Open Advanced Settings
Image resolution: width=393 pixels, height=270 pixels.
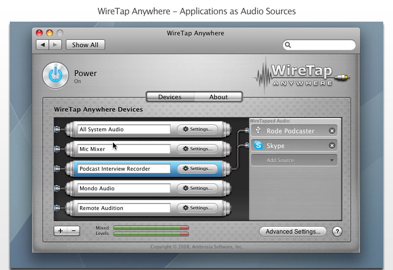click(x=293, y=231)
